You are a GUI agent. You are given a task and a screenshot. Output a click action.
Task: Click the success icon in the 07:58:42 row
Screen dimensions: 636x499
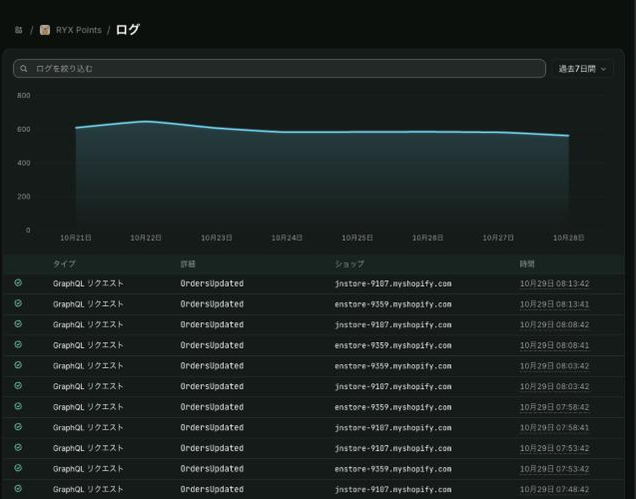18,406
